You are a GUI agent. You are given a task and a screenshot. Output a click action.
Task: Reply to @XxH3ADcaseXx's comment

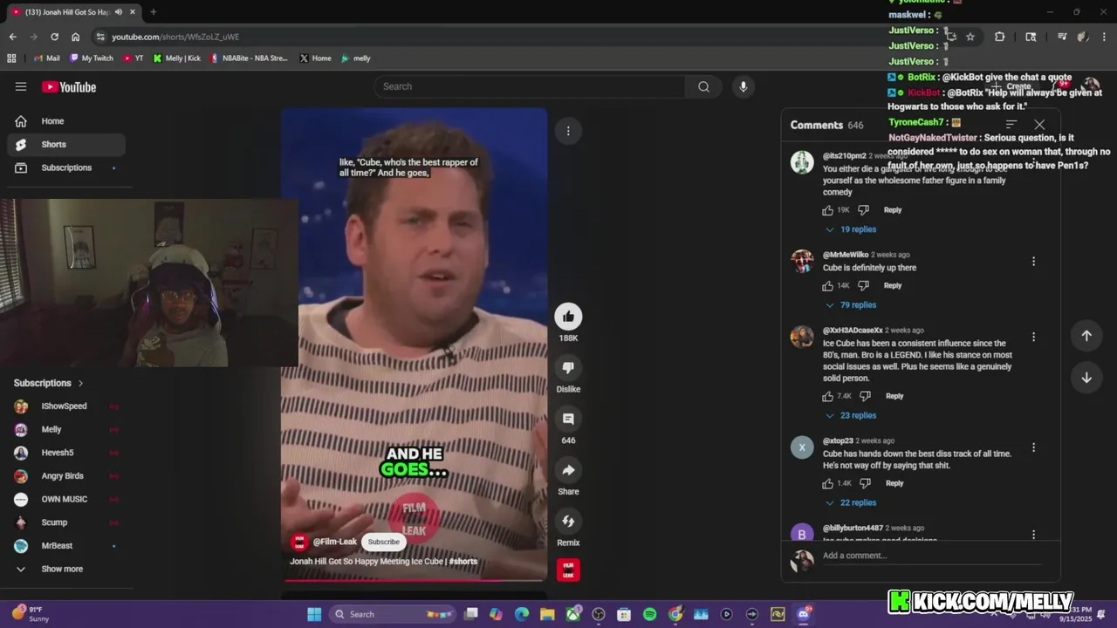[x=894, y=396]
